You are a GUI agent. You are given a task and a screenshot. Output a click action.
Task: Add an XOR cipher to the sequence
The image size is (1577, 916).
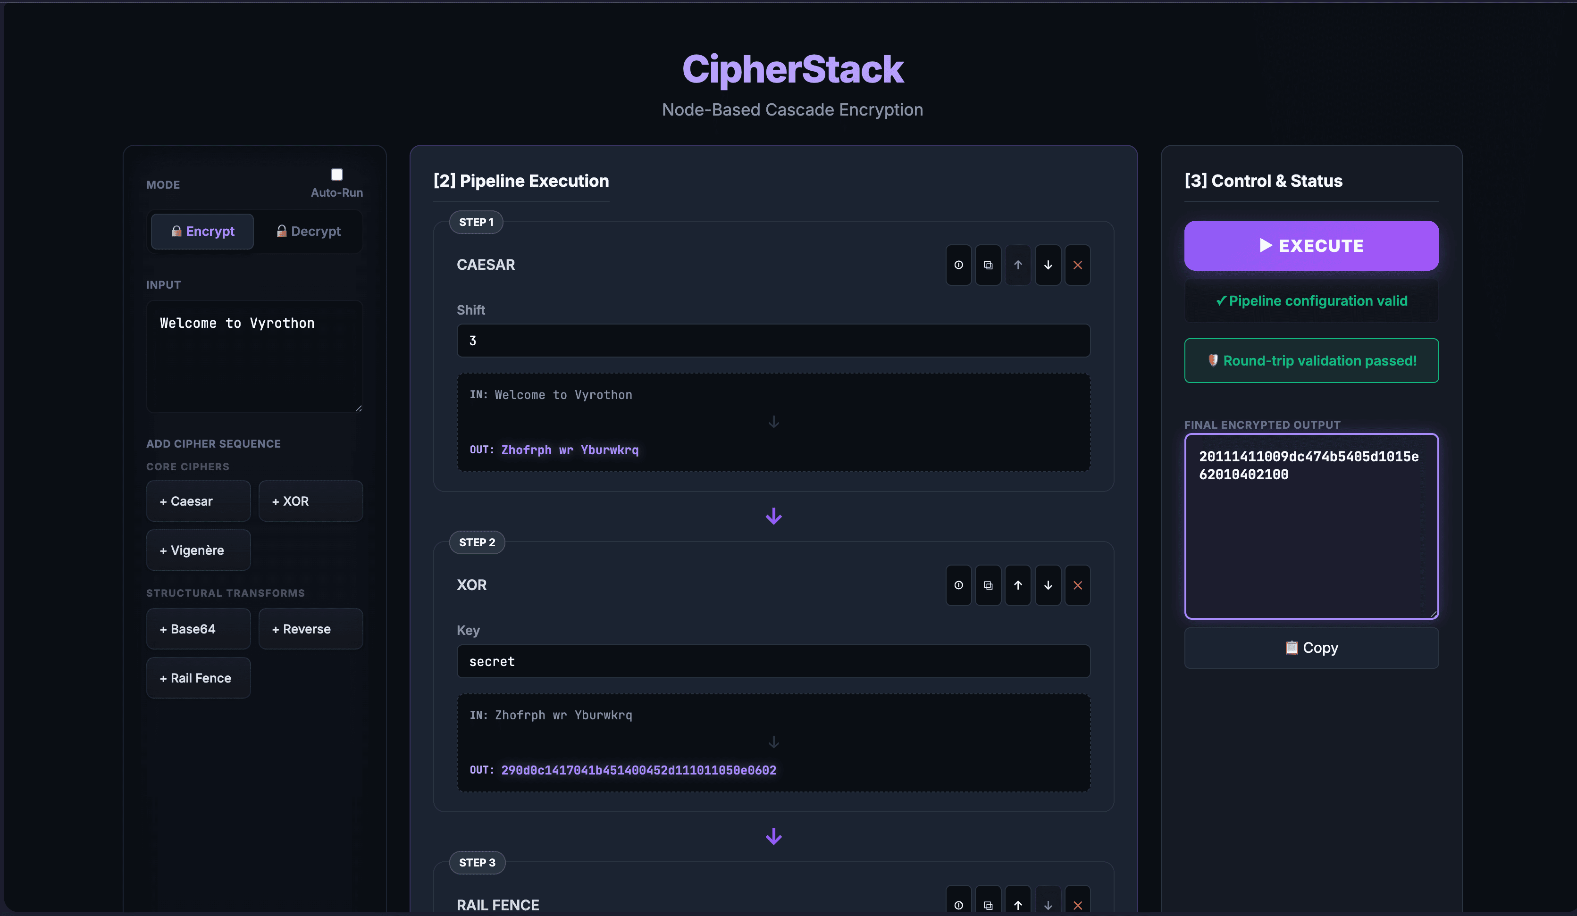pos(310,501)
